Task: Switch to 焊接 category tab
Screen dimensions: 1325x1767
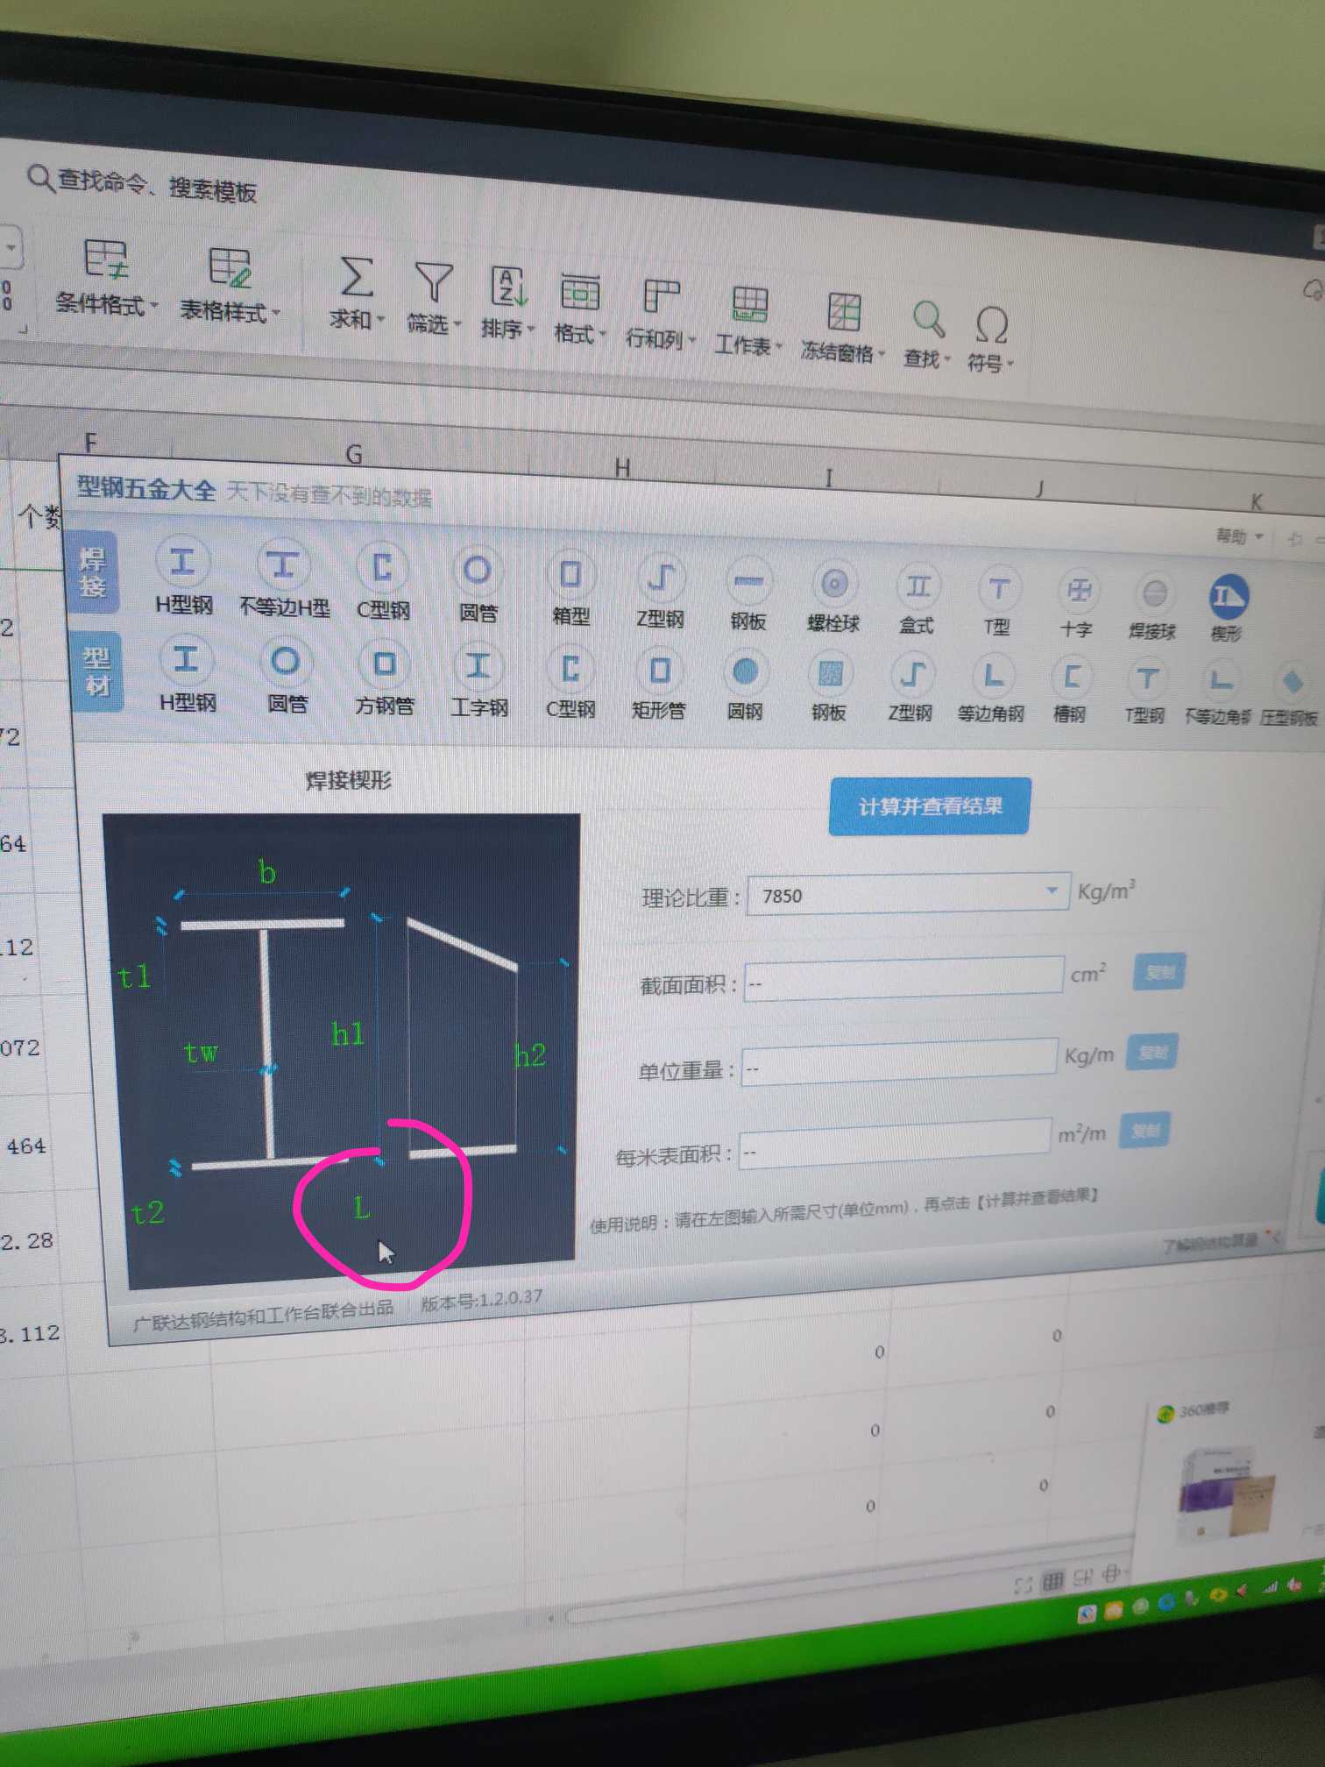Action: [93, 572]
